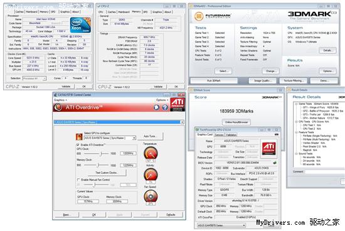Click Image Quality button in 3DMark
Screen dimensions: 345x231
[x=262, y=81]
